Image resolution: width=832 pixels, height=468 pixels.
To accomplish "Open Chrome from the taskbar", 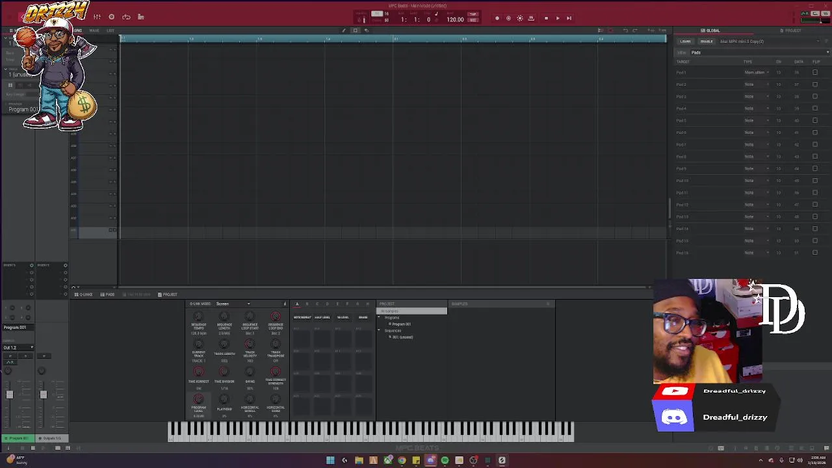I will click(402, 460).
